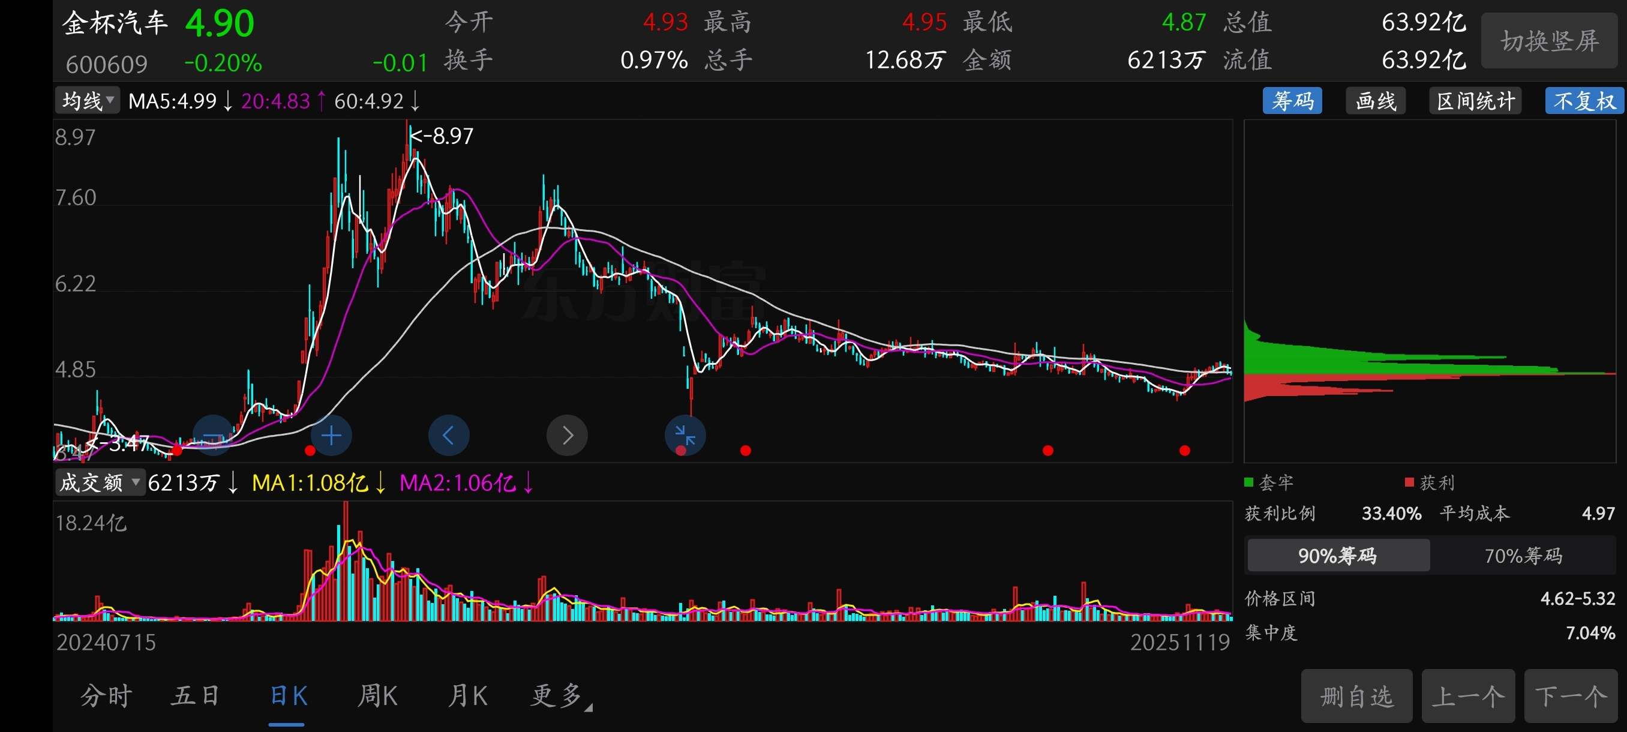The width and height of the screenshot is (1627, 732).
Task: Select the 70%筹码 option
Action: [1522, 555]
